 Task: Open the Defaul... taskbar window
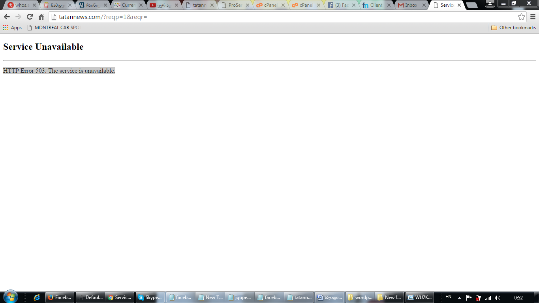coord(90,297)
